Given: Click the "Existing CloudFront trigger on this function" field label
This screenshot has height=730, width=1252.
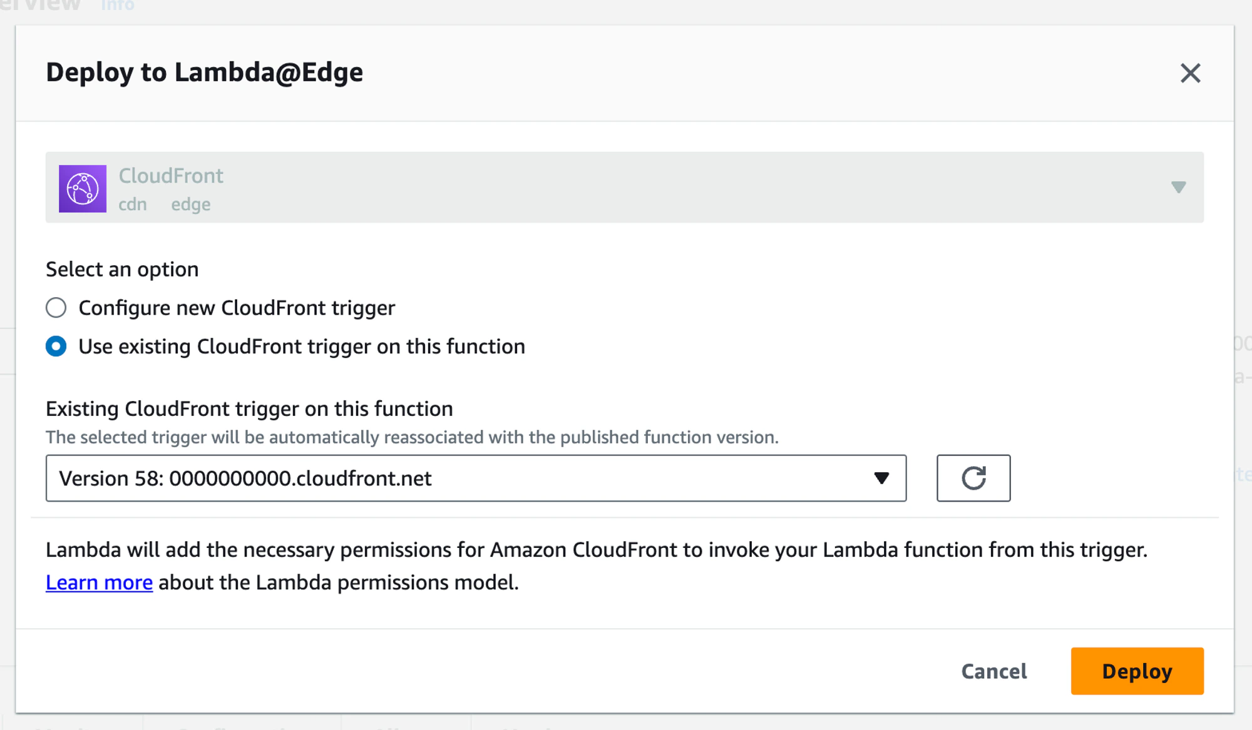Looking at the screenshot, I should click(249, 408).
